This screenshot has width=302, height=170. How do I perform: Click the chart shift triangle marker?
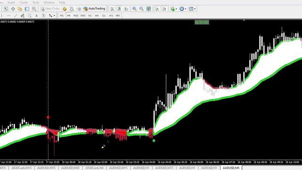click(244, 20)
